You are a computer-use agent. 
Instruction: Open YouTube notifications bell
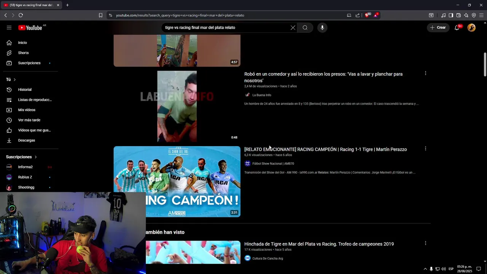pyautogui.click(x=457, y=27)
